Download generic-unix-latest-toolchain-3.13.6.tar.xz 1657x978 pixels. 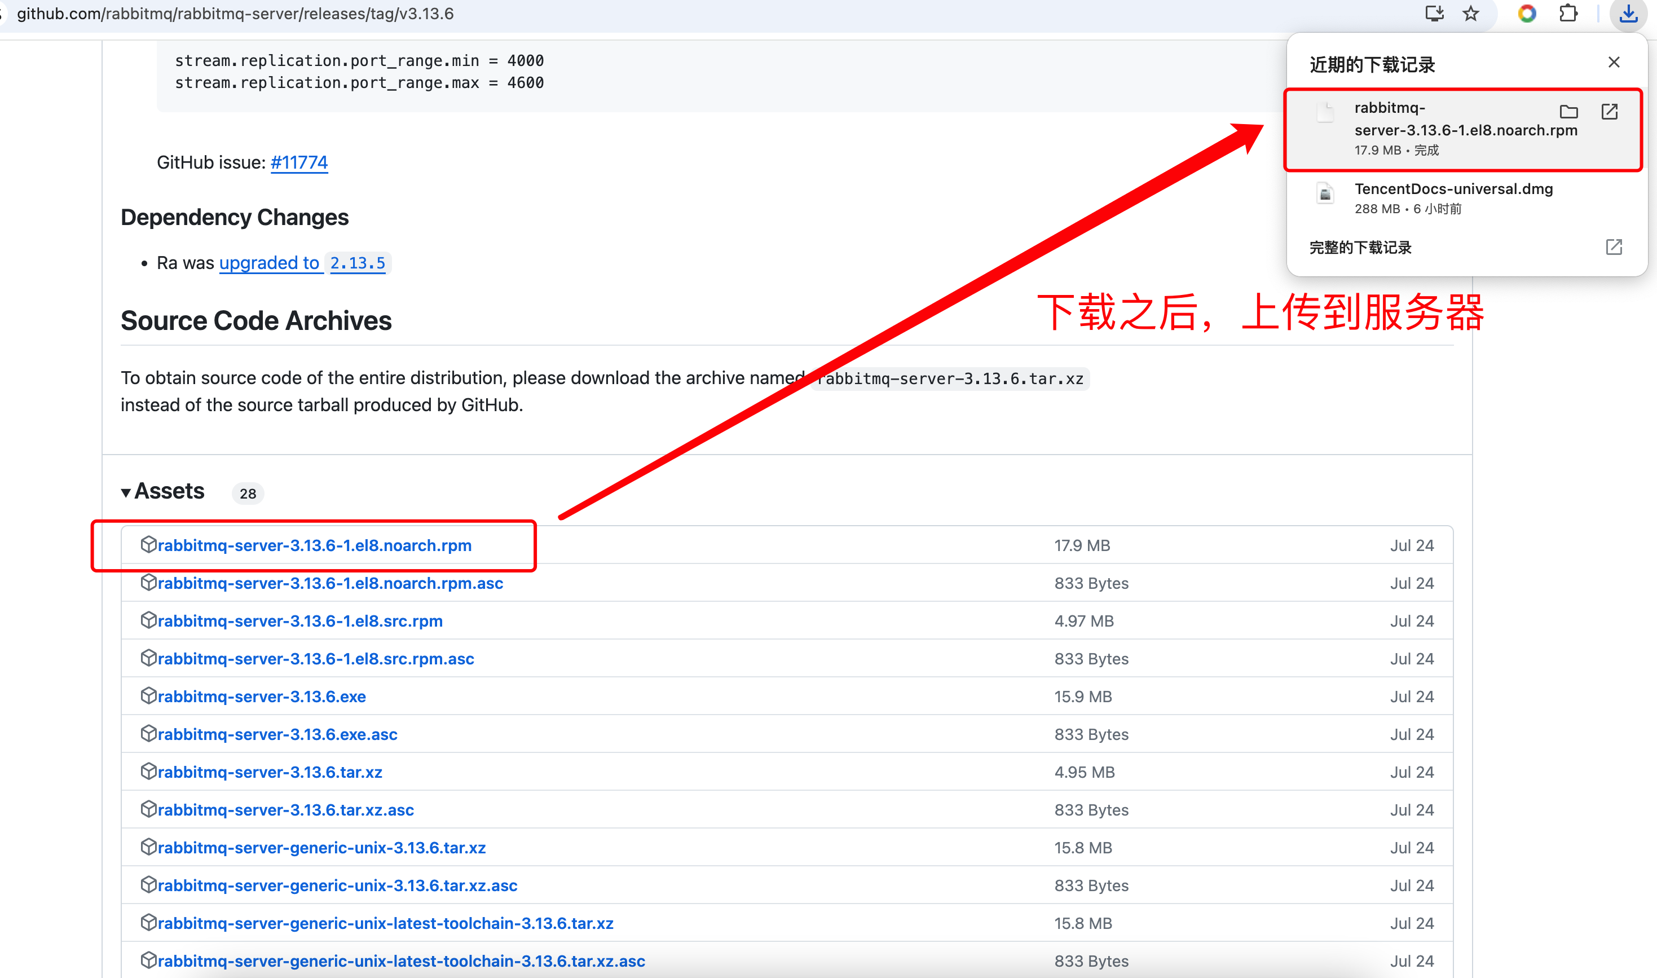385,923
